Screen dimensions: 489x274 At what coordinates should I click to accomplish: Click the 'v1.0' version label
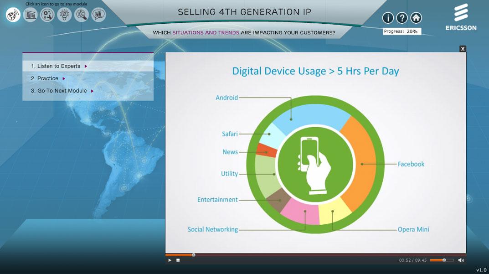pyautogui.click(x=481, y=270)
